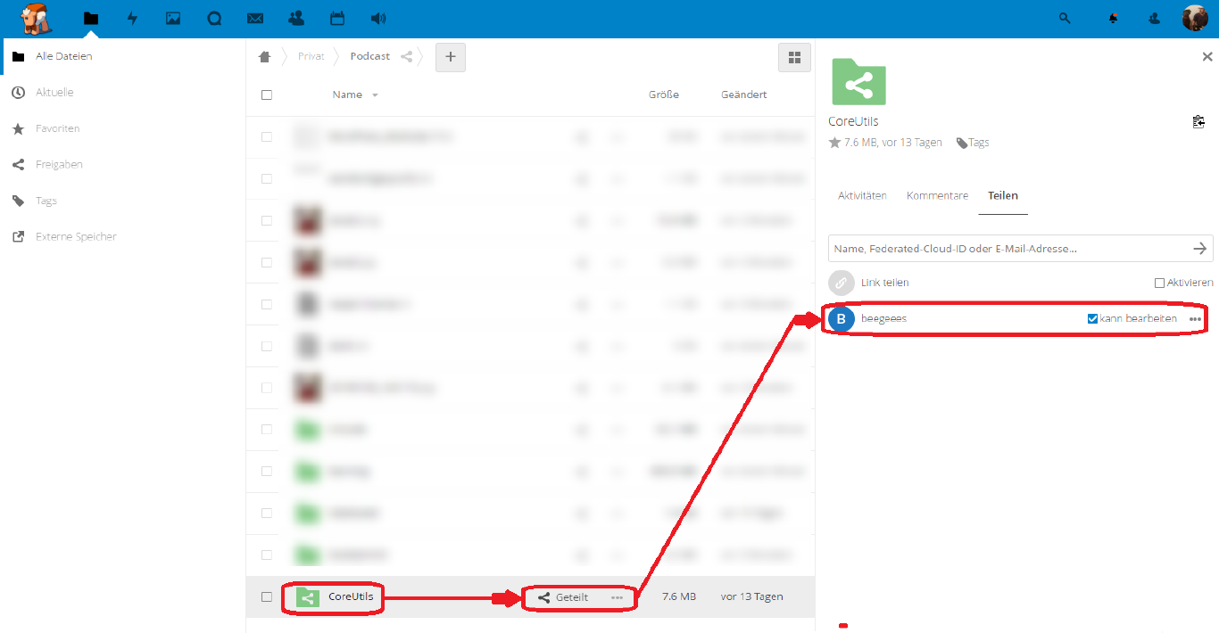Toggle sort arrow next to Name column
The height and width of the screenshot is (633, 1219).
pos(375,95)
